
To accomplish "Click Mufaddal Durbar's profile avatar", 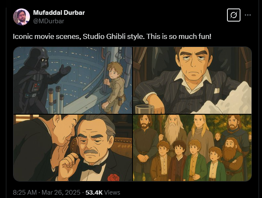I will coord(22,17).
